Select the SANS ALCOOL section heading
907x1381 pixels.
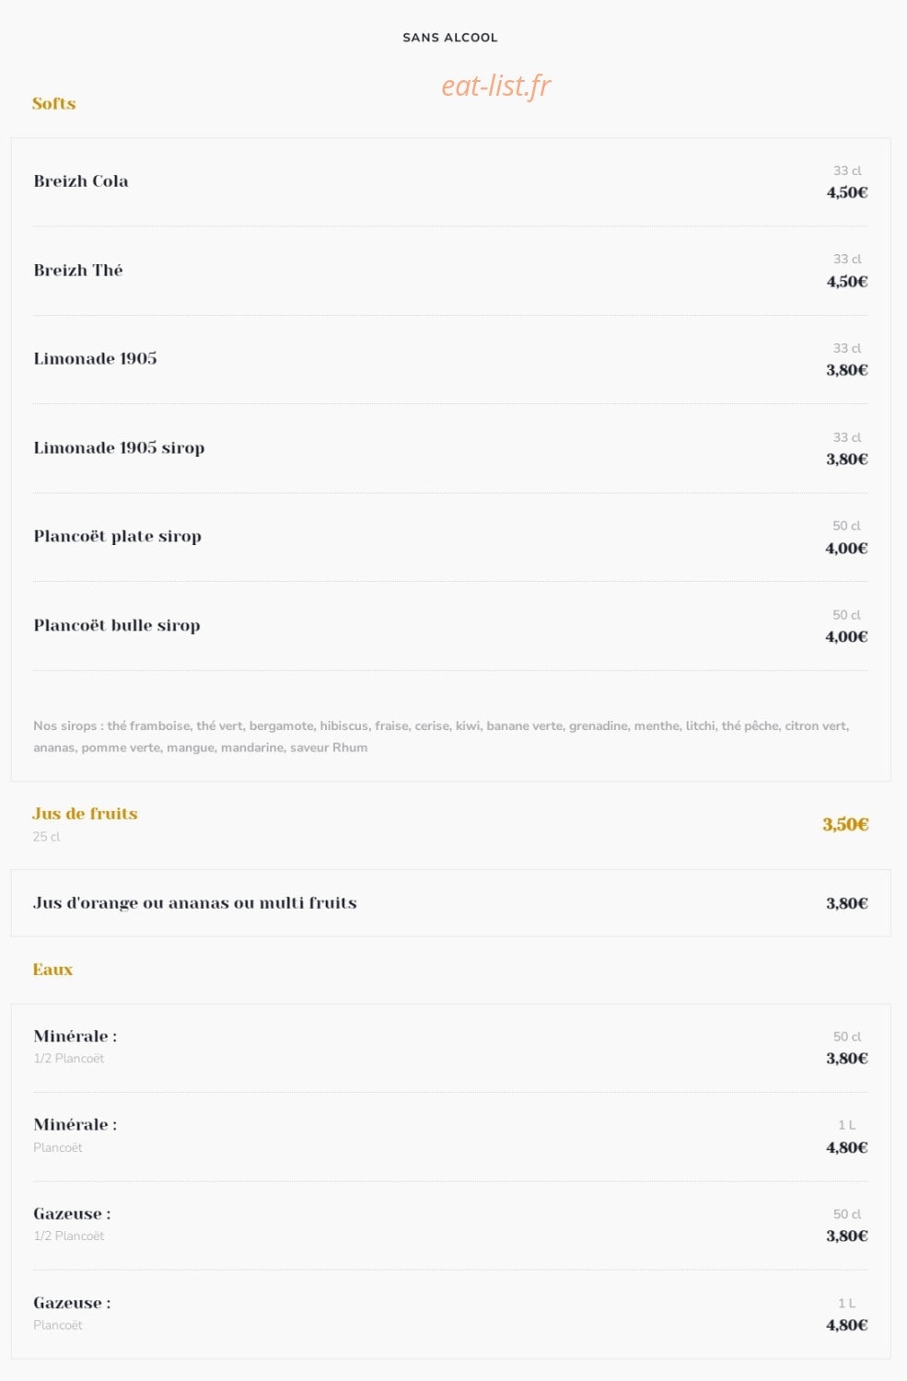[450, 38]
